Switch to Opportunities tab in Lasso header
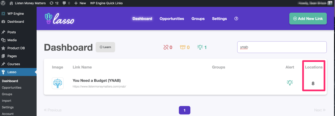The width and height of the screenshot is (335, 116). click(172, 19)
